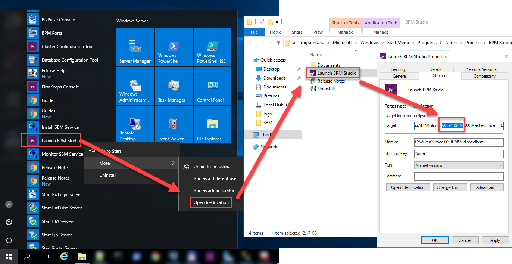The height and width of the screenshot is (264, 512).
Task: Open the recent locations arrow in Explorer
Action: tap(270, 43)
